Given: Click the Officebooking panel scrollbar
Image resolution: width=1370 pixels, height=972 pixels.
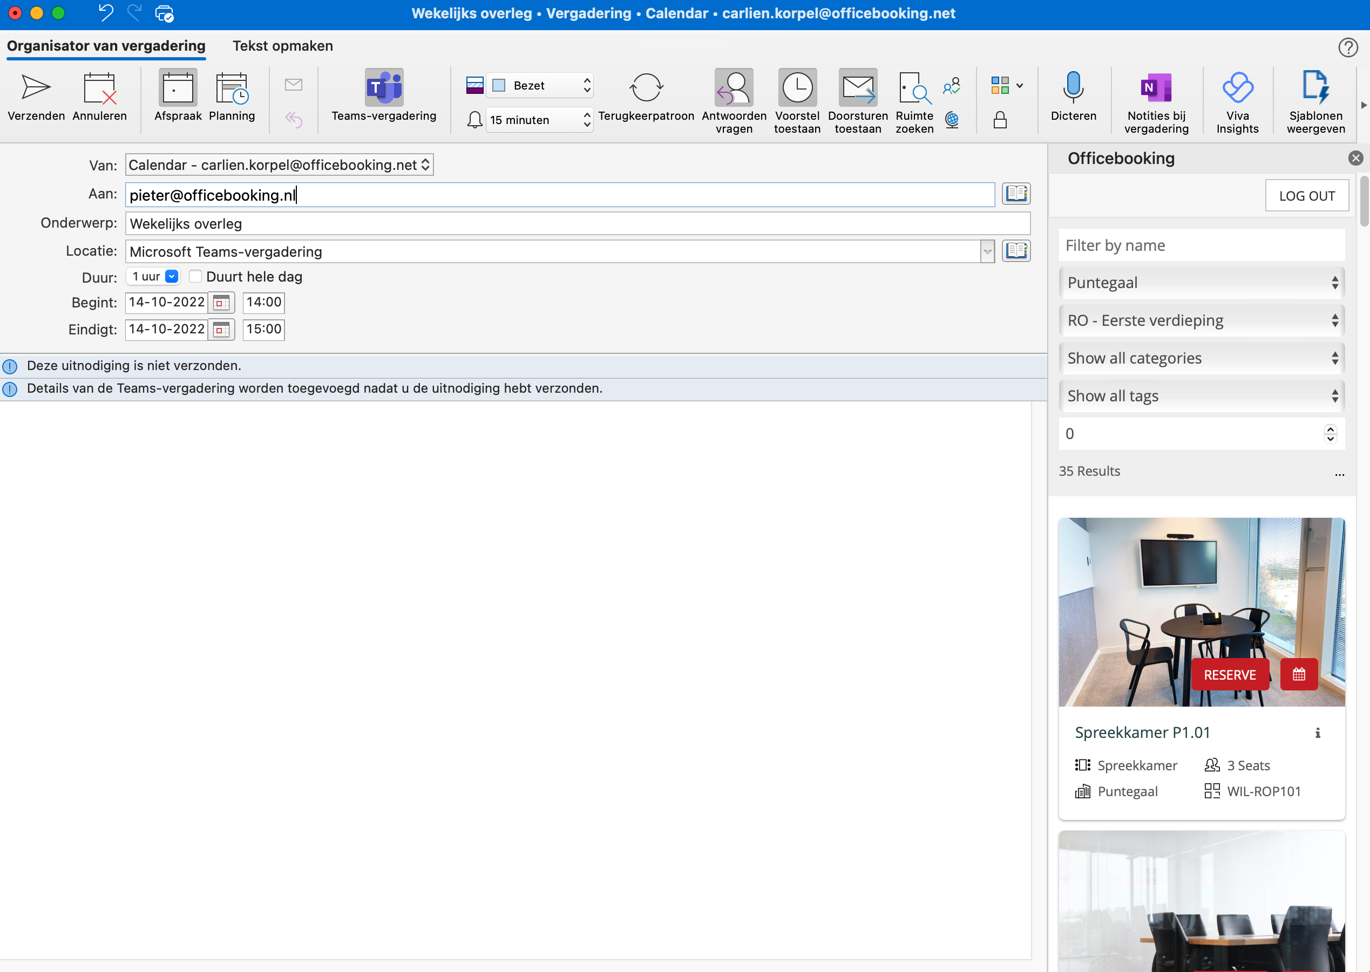Looking at the screenshot, I should pyautogui.click(x=1364, y=201).
